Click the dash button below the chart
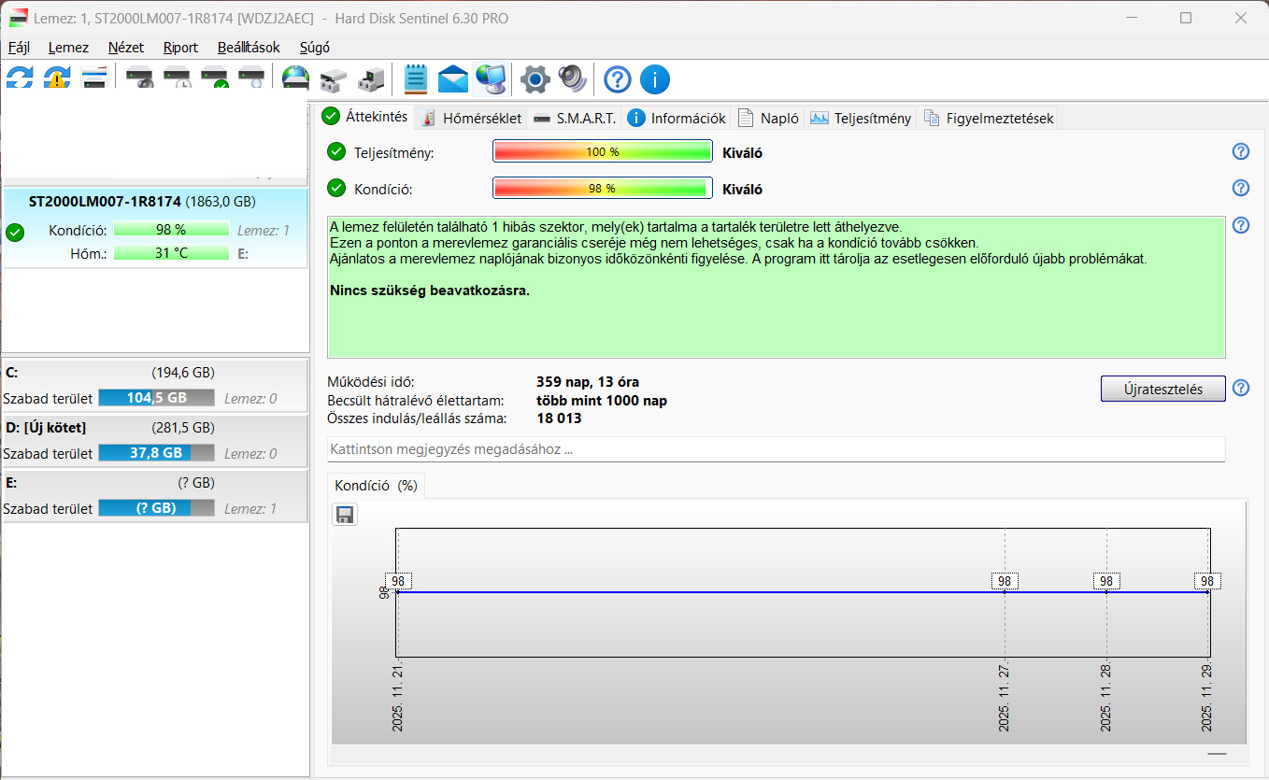The height and width of the screenshot is (780, 1269). pos(1217,753)
